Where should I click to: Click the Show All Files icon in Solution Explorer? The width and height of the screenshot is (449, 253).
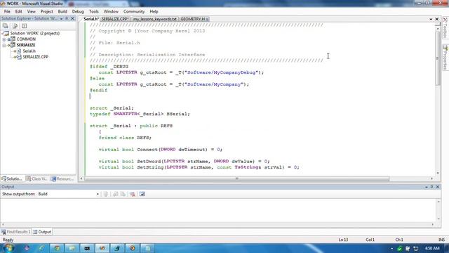[x=15, y=26]
